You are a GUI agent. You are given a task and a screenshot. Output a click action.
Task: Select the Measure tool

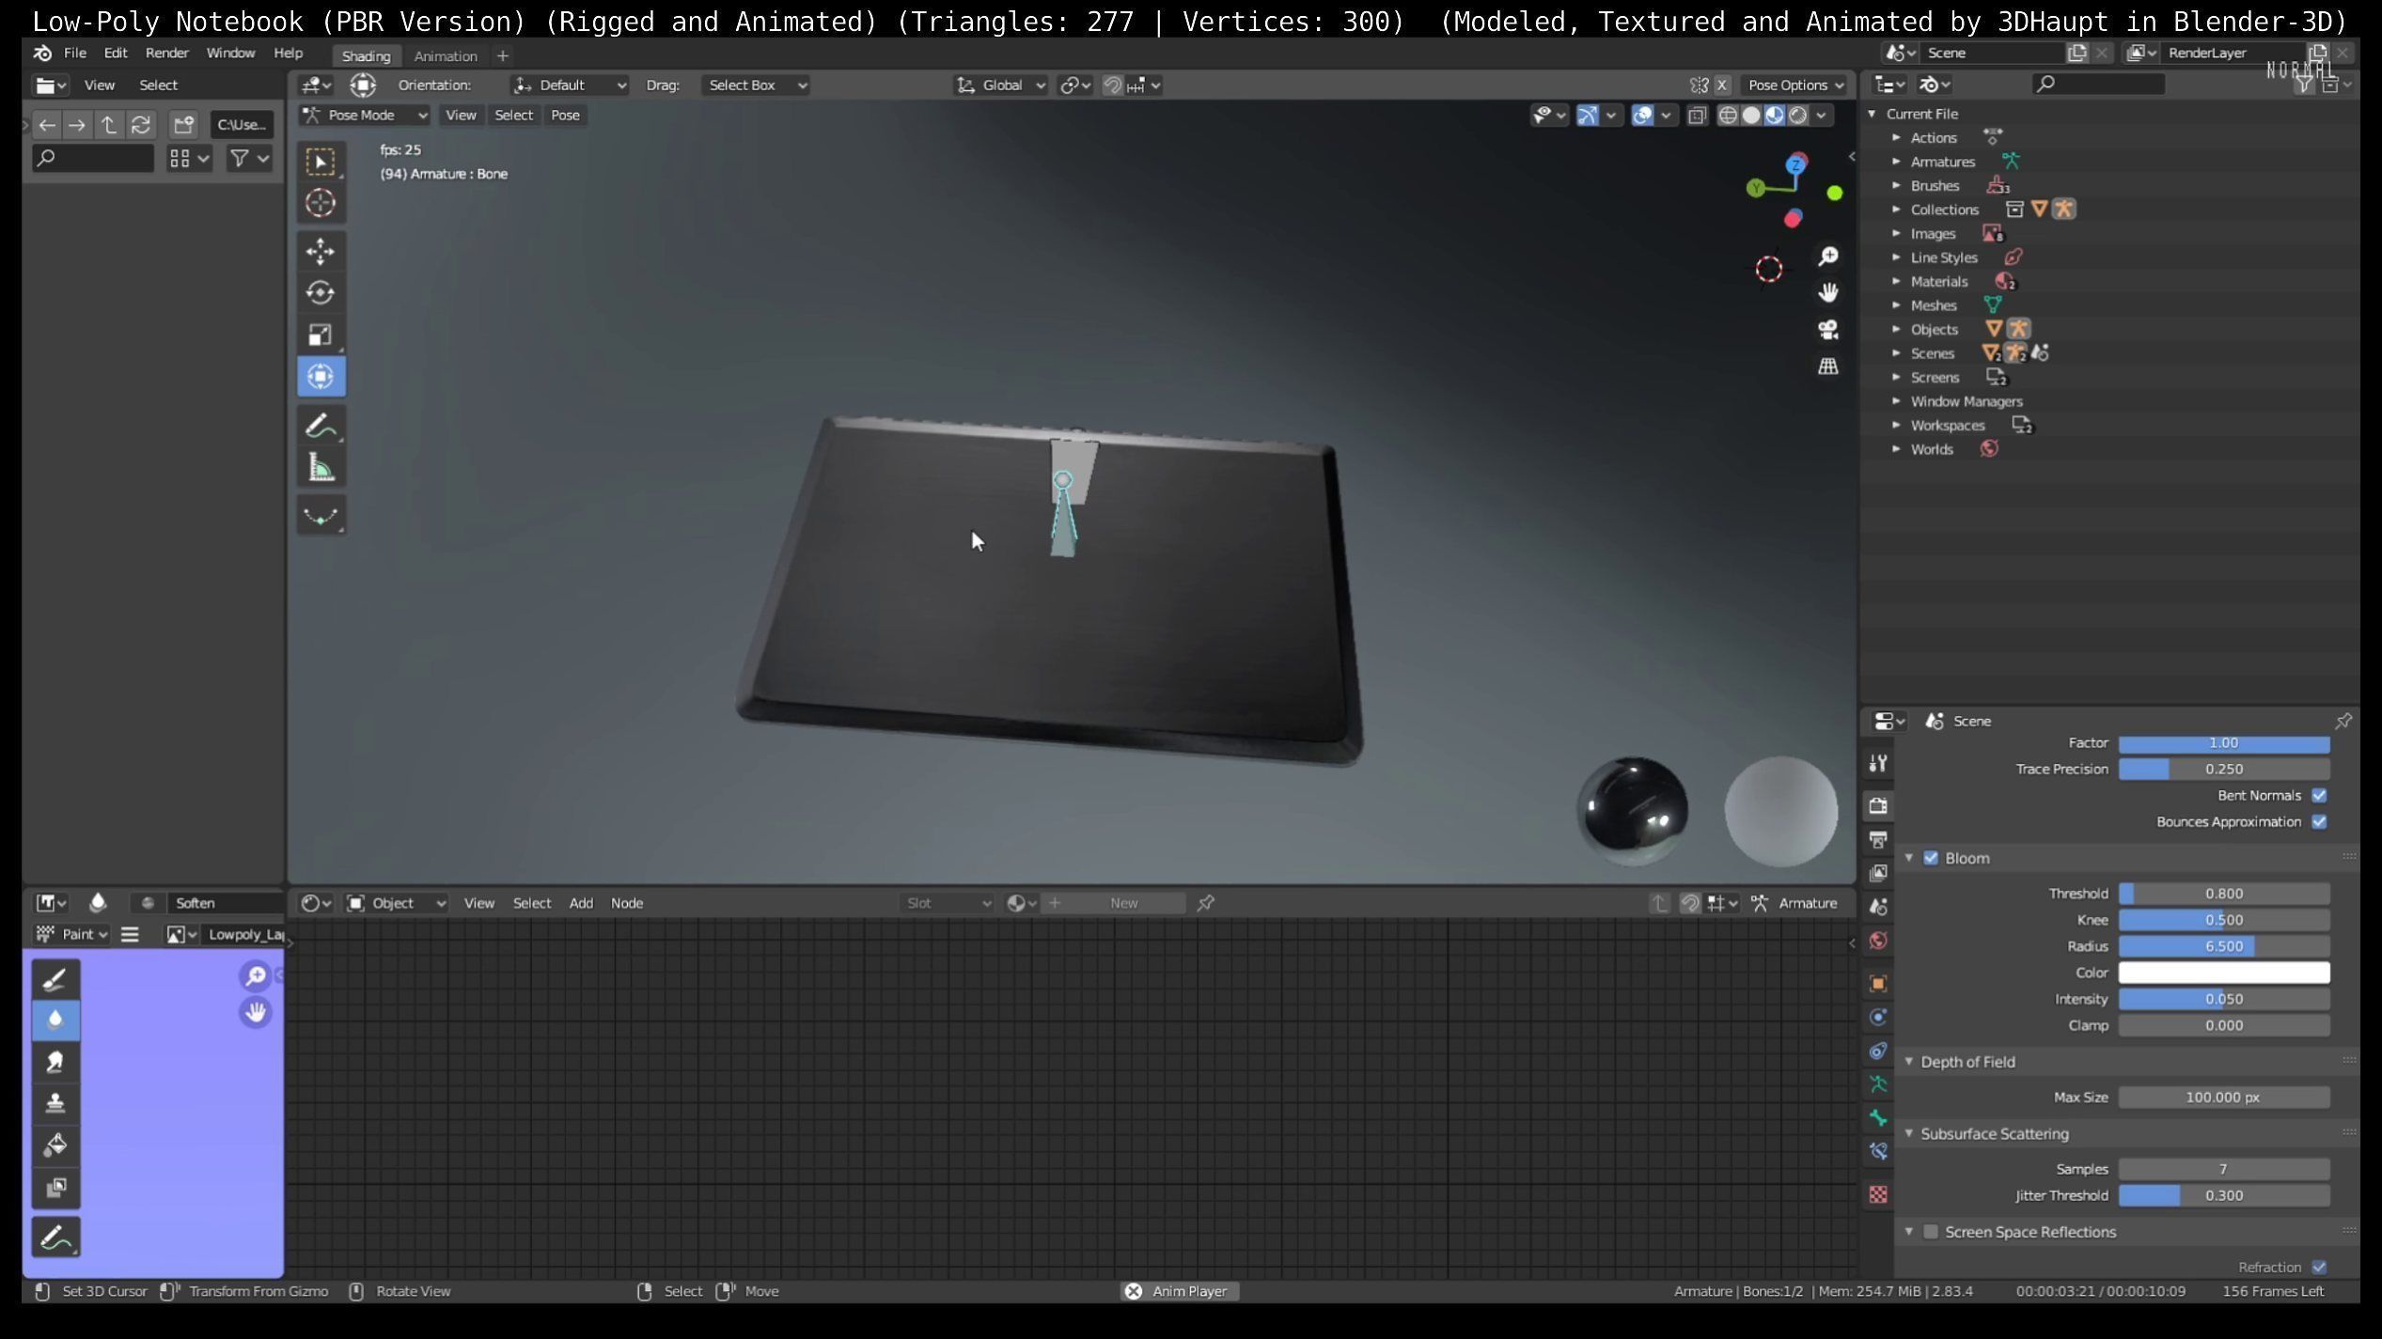[321, 464]
